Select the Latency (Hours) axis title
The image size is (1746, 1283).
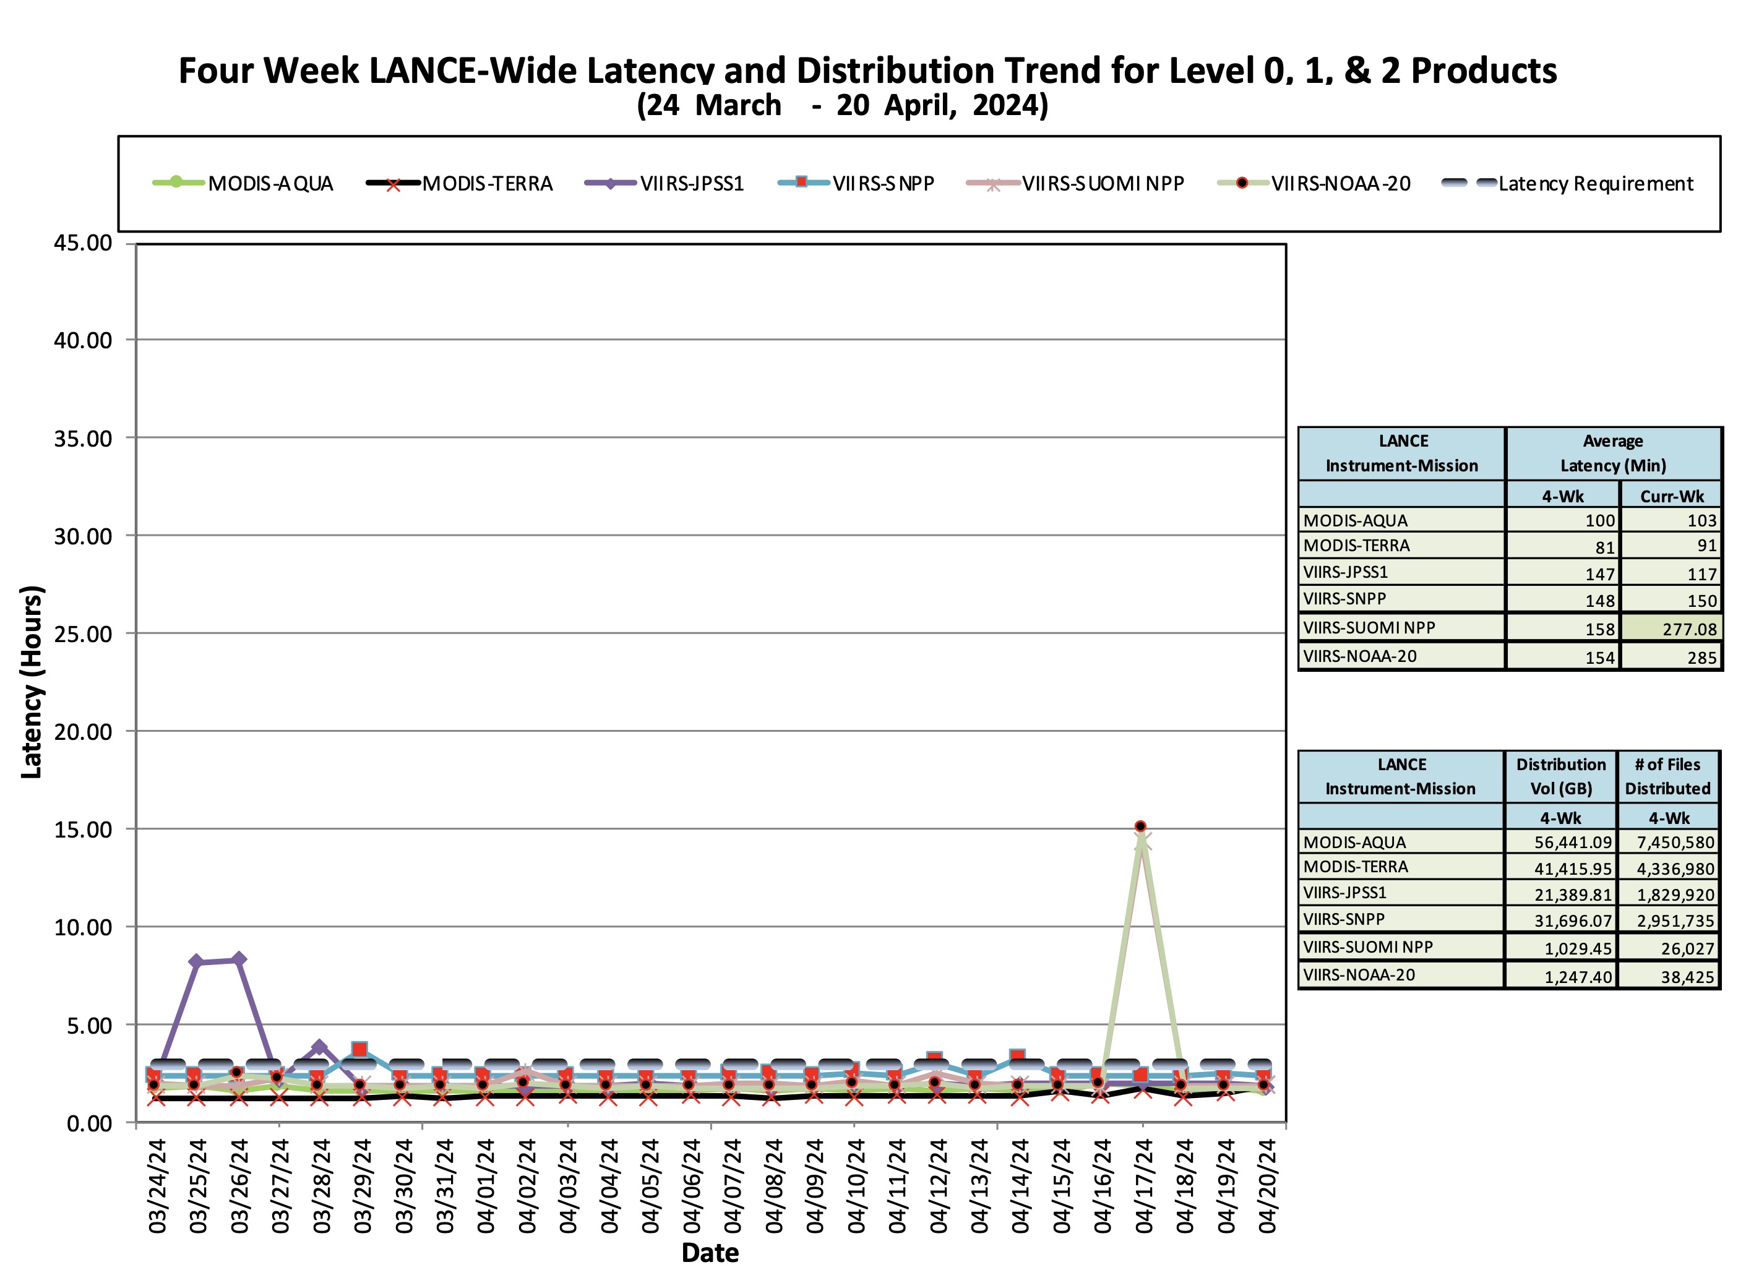click(31, 682)
